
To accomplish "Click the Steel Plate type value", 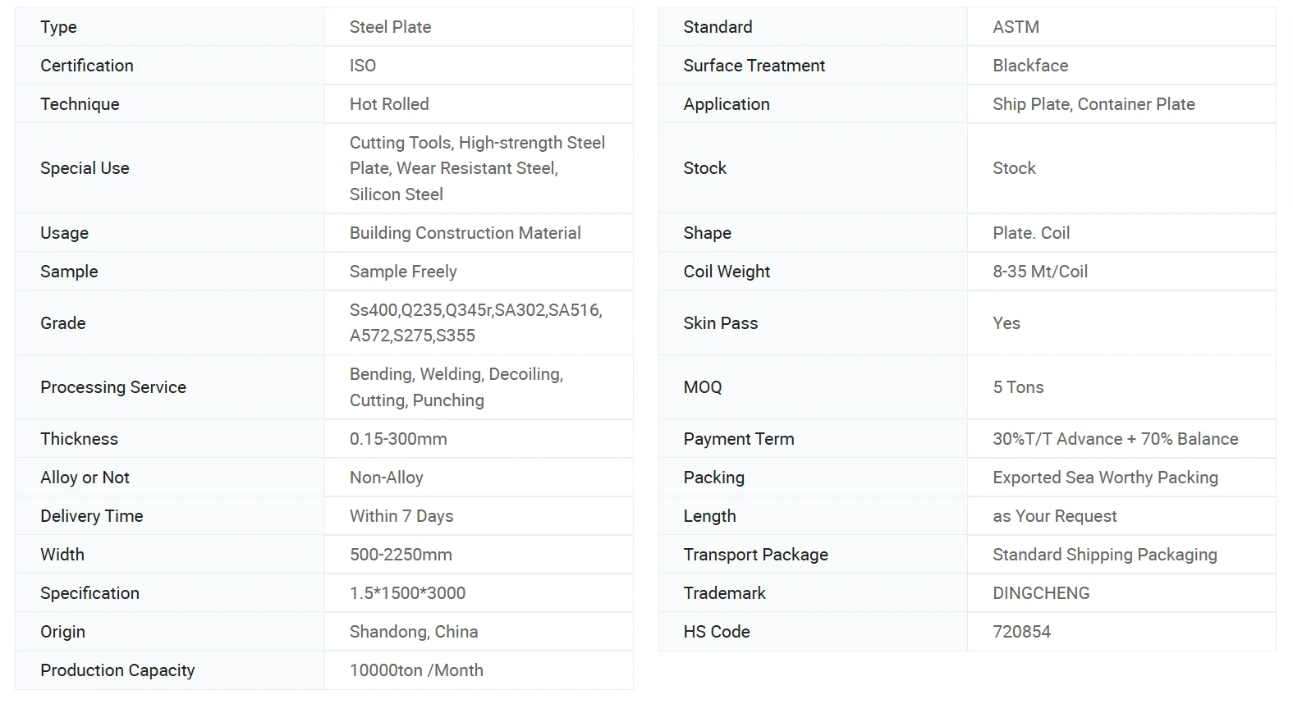I will click(390, 27).
